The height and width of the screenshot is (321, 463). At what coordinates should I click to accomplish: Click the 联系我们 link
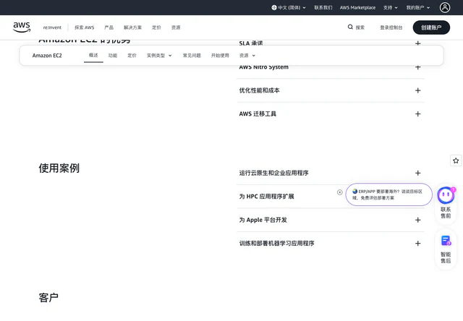[x=323, y=8]
